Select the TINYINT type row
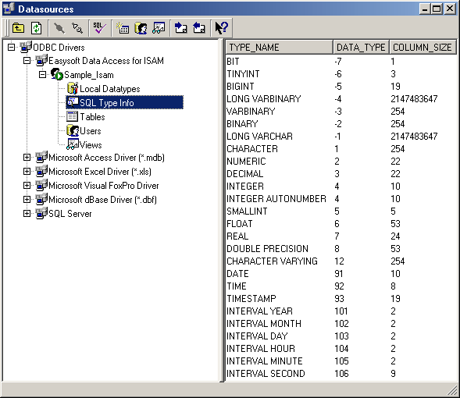 [341, 74]
